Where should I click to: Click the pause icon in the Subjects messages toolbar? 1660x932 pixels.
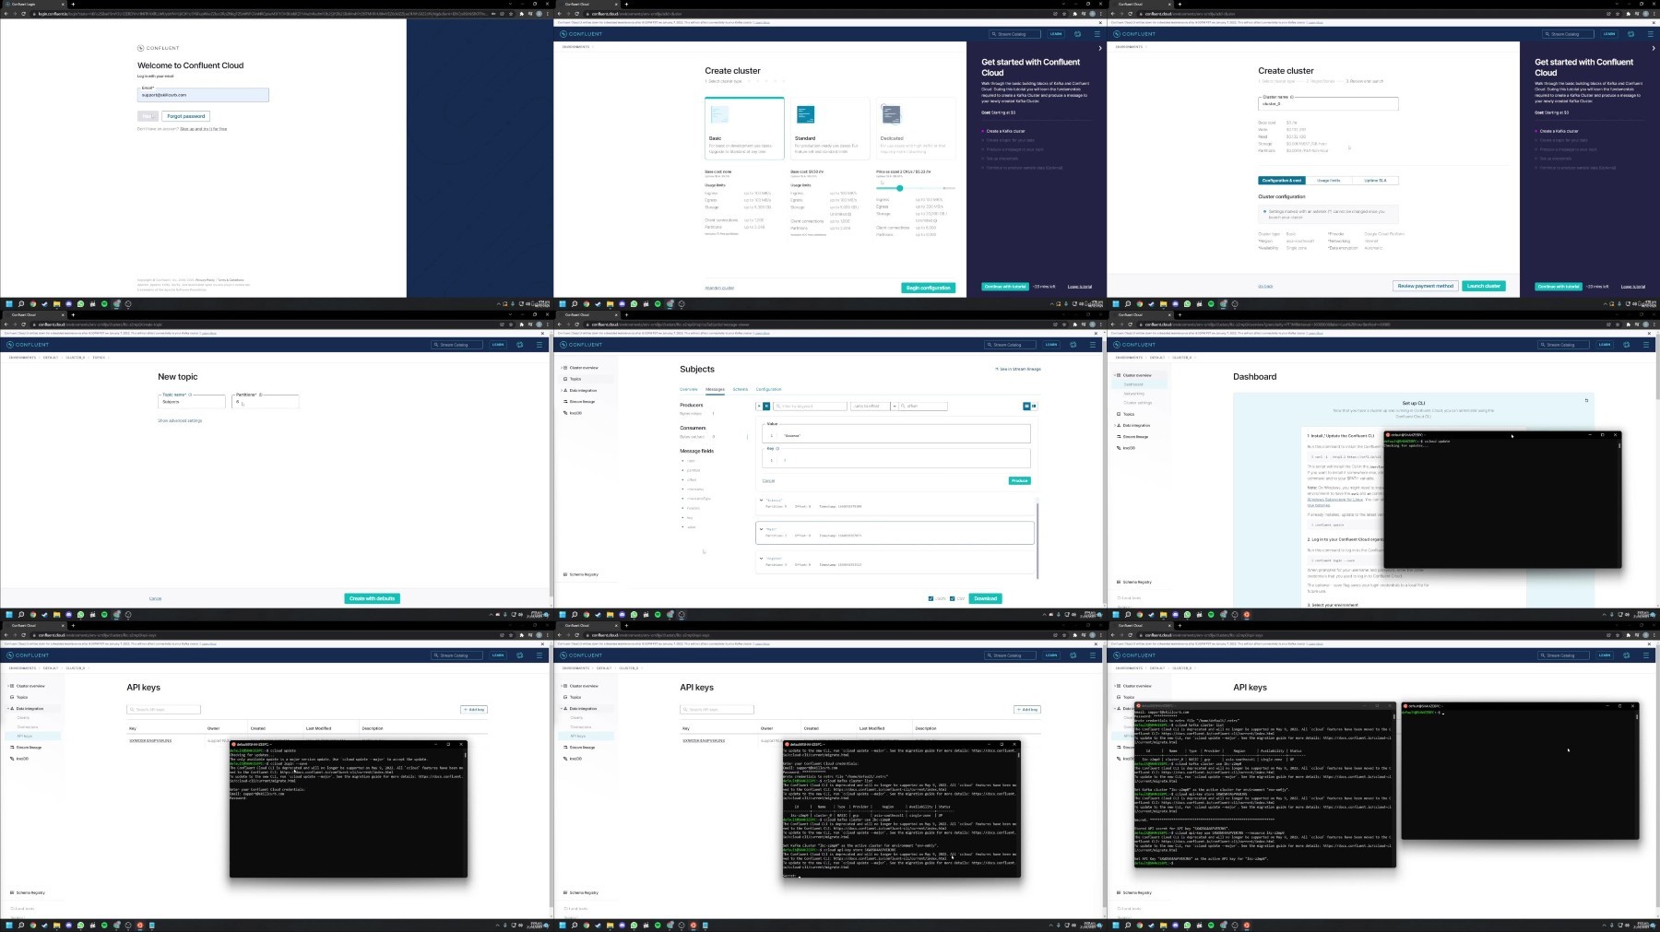(x=766, y=406)
